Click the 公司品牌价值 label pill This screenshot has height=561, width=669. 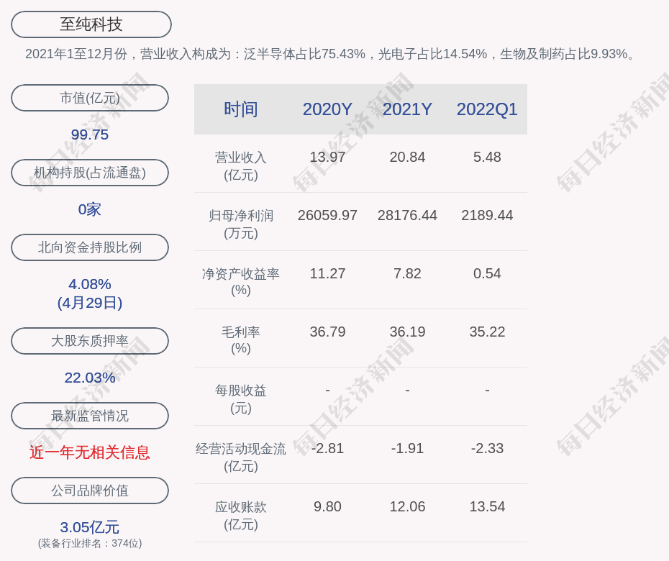click(x=90, y=491)
